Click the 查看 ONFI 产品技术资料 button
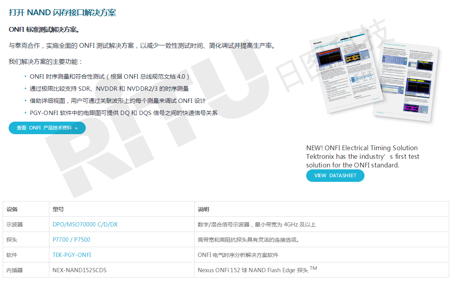This screenshot has width=453, height=282. 47,128
